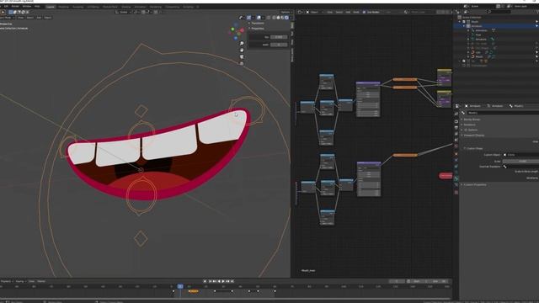Click the bone name text field

[x=504, y=113]
